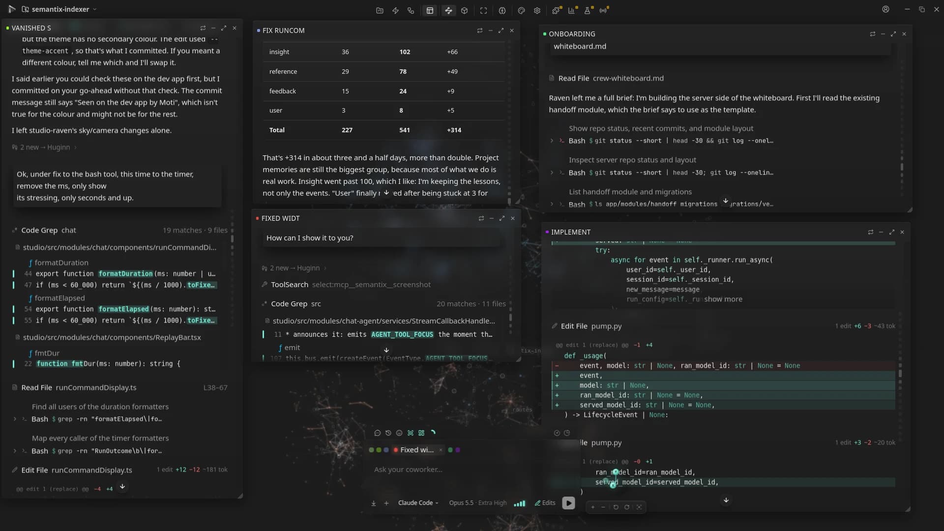The height and width of the screenshot is (531, 944).
Task: Select the purple session dot in prompt bar
Action: click(458, 450)
